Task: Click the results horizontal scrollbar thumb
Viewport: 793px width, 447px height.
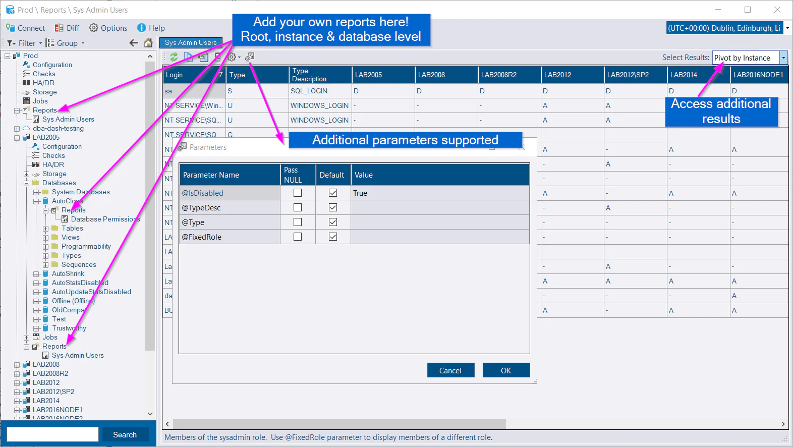Action: coord(338,424)
